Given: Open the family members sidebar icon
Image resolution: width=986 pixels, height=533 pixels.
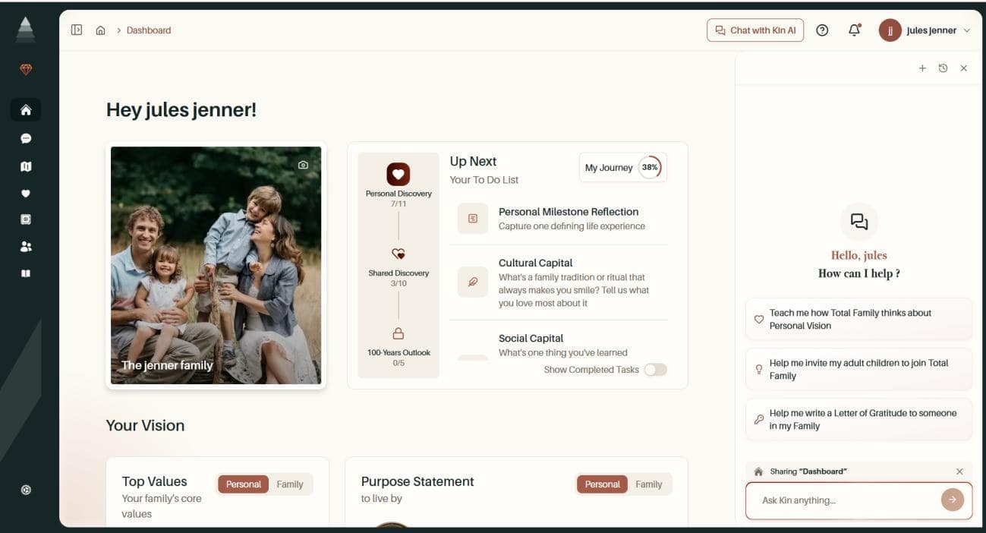Looking at the screenshot, I should point(26,247).
